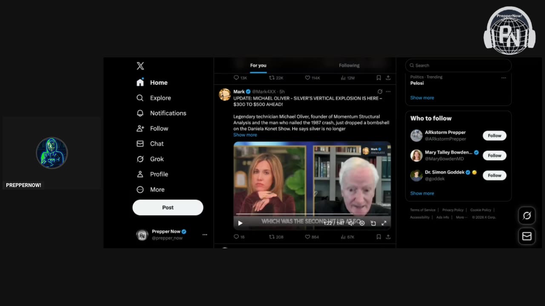Screen dimensions: 545x306
Task: Click the PREPPERNOW! hooded avatar
Action: (52, 153)
